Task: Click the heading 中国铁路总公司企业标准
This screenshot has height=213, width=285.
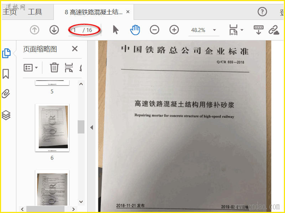Action: point(185,50)
